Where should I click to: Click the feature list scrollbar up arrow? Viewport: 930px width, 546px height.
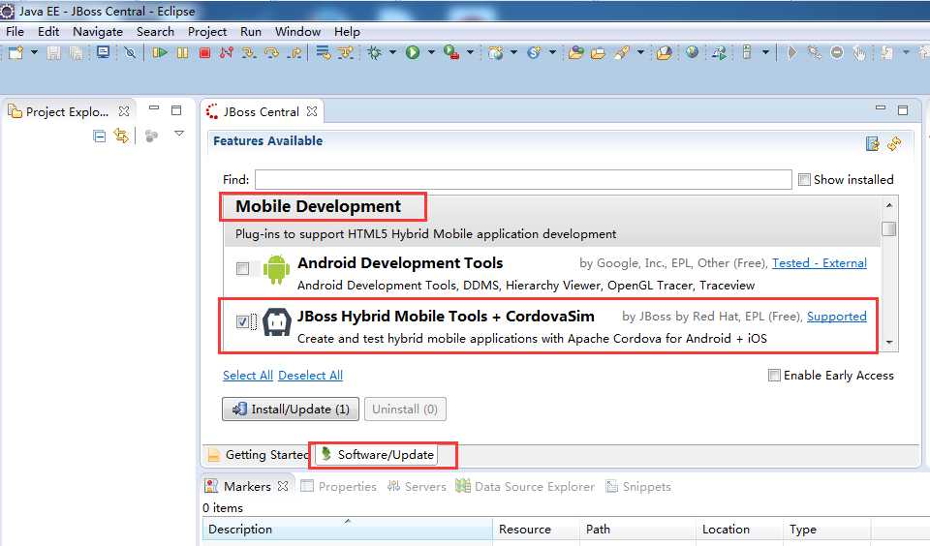pyautogui.click(x=889, y=205)
